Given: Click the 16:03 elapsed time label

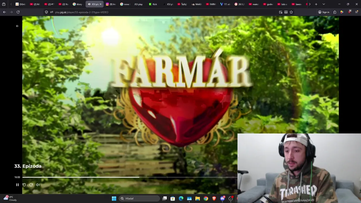Looking at the screenshot, I should [x=17, y=177].
